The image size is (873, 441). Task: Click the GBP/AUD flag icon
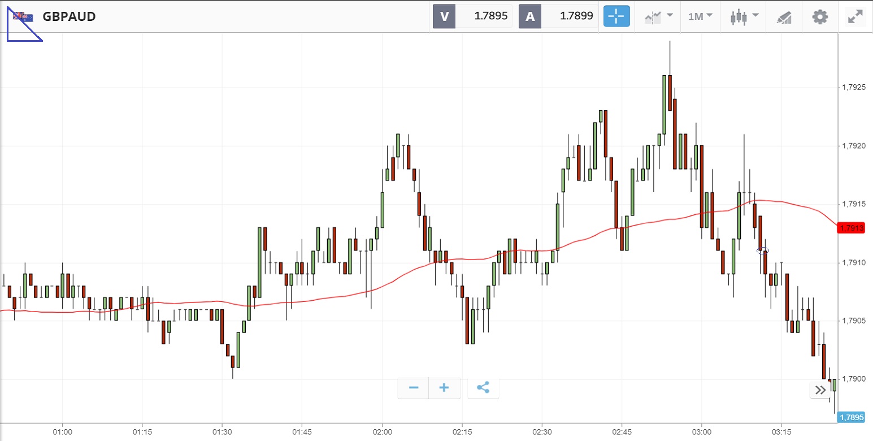point(23,17)
